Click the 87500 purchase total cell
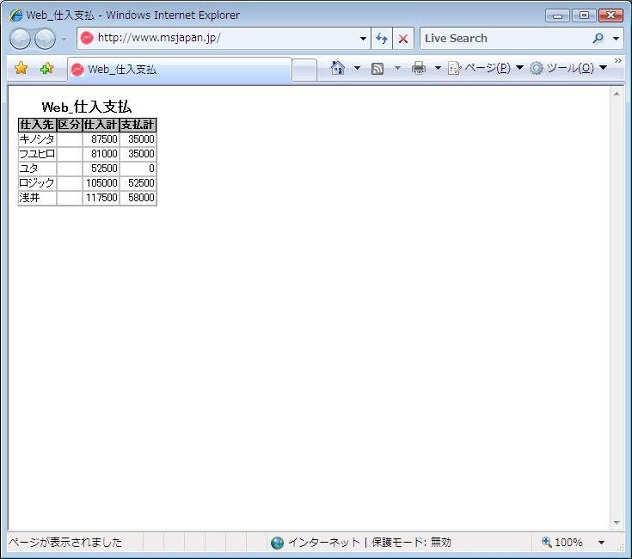 [101, 139]
